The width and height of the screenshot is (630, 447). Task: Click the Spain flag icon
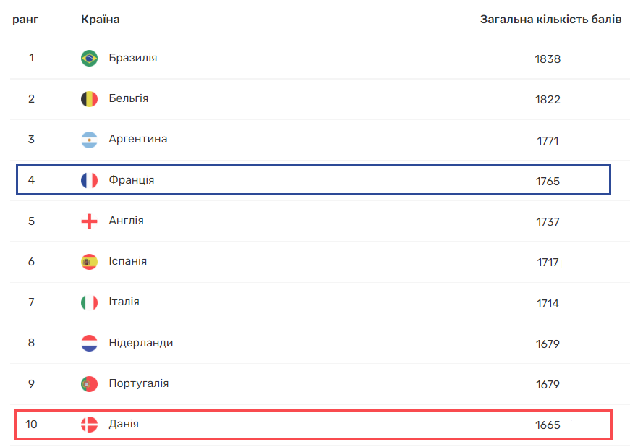click(89, 262)
